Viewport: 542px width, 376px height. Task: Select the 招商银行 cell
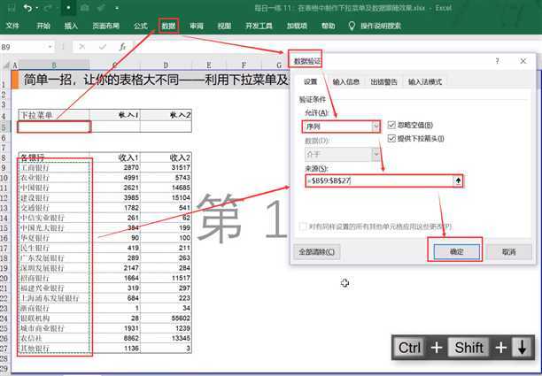[54, 278]
